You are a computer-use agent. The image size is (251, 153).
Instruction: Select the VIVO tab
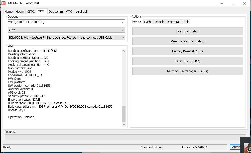[42, 11]
